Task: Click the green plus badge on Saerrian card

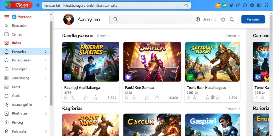Action: [190, 77]
